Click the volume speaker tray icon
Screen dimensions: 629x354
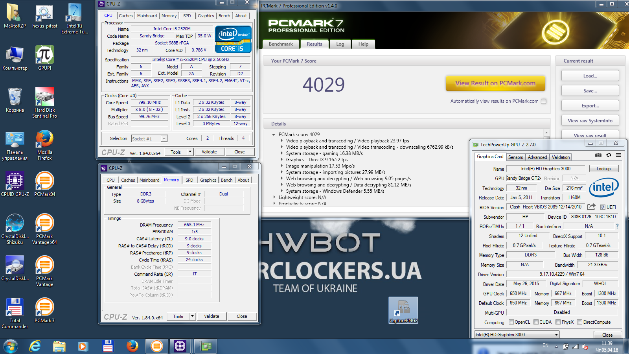coord(585,347)
